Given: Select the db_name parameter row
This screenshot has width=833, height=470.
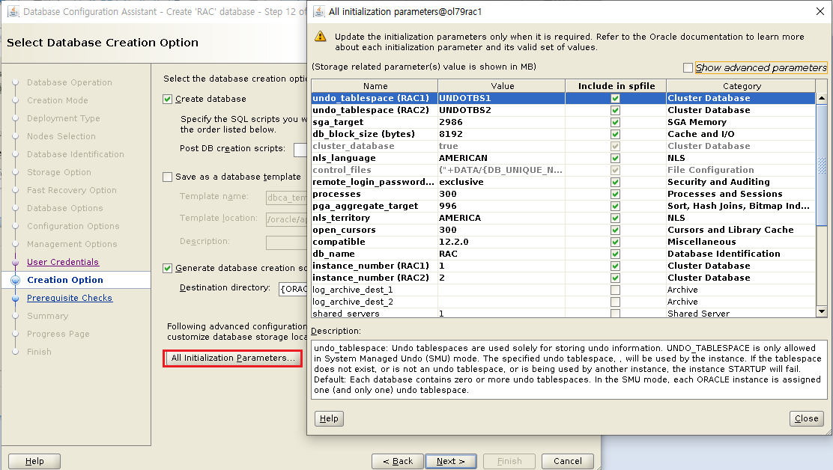Looking at the screenshot, I should tap(563, 254).
